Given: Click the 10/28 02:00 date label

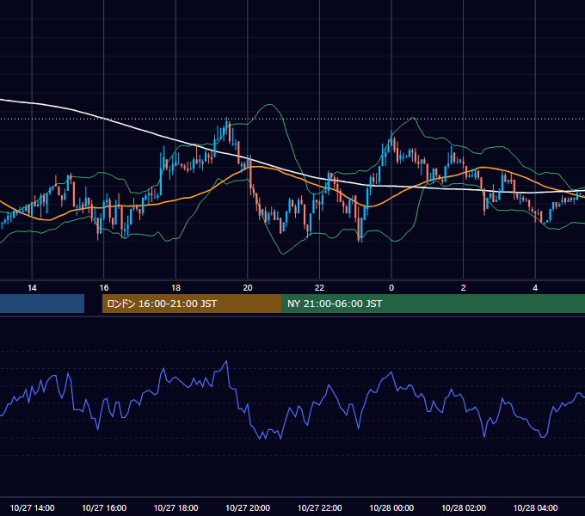Looking at the screenshot, I should pos(464,507).
